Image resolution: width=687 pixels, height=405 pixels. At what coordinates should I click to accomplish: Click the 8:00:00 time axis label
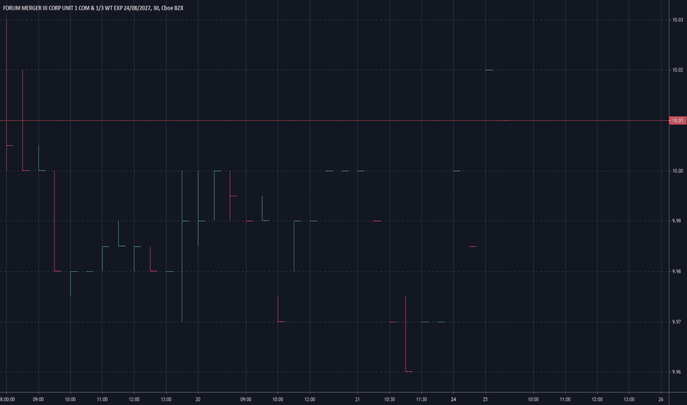pos(7,399)
